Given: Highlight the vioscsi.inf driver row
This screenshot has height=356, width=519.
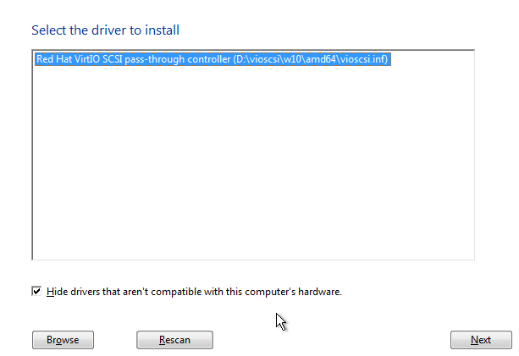Looking at the screenshot, I should (x=212, y=60).
